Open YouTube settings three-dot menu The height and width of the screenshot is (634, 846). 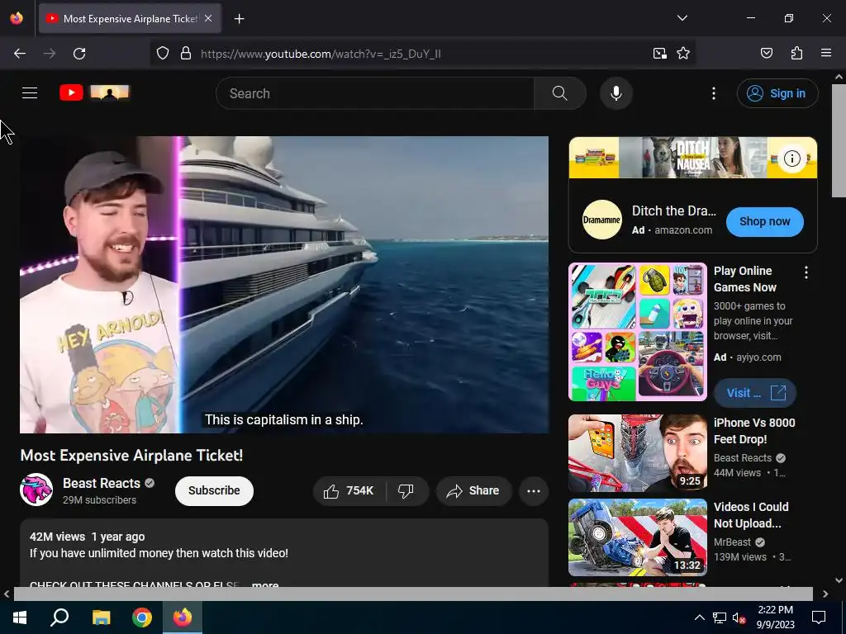tap(713, 93)
